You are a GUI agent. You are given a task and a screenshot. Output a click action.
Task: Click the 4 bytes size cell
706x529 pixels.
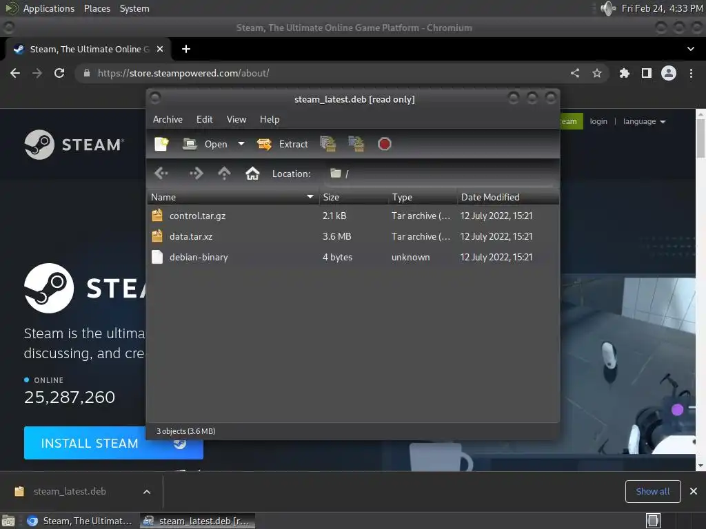[x=337, y=258]
